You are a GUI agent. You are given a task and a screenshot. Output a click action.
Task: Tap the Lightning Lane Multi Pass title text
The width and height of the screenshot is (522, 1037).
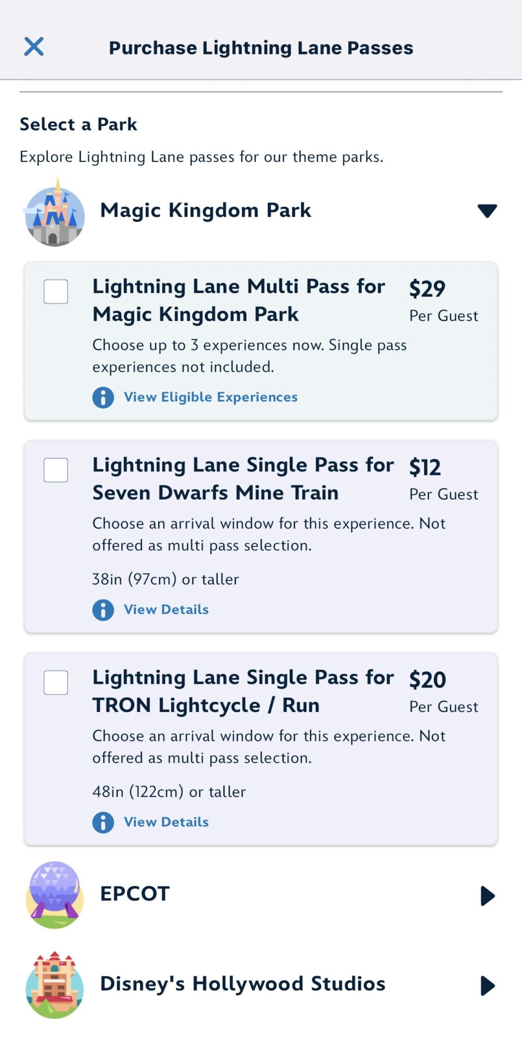coord(238,300)
